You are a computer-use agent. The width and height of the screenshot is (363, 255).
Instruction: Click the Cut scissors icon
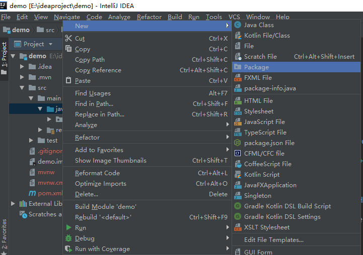pyautogui.click(x=68, y=38)
